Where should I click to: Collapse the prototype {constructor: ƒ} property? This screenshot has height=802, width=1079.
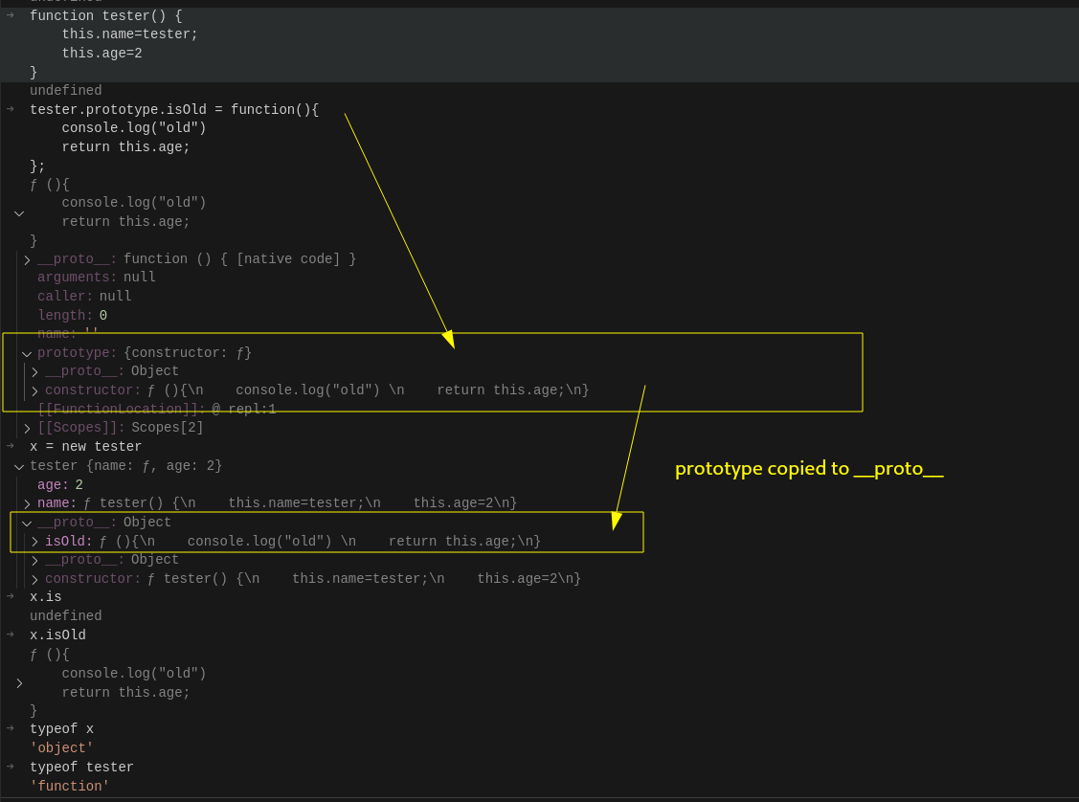[x=27, y=353]
